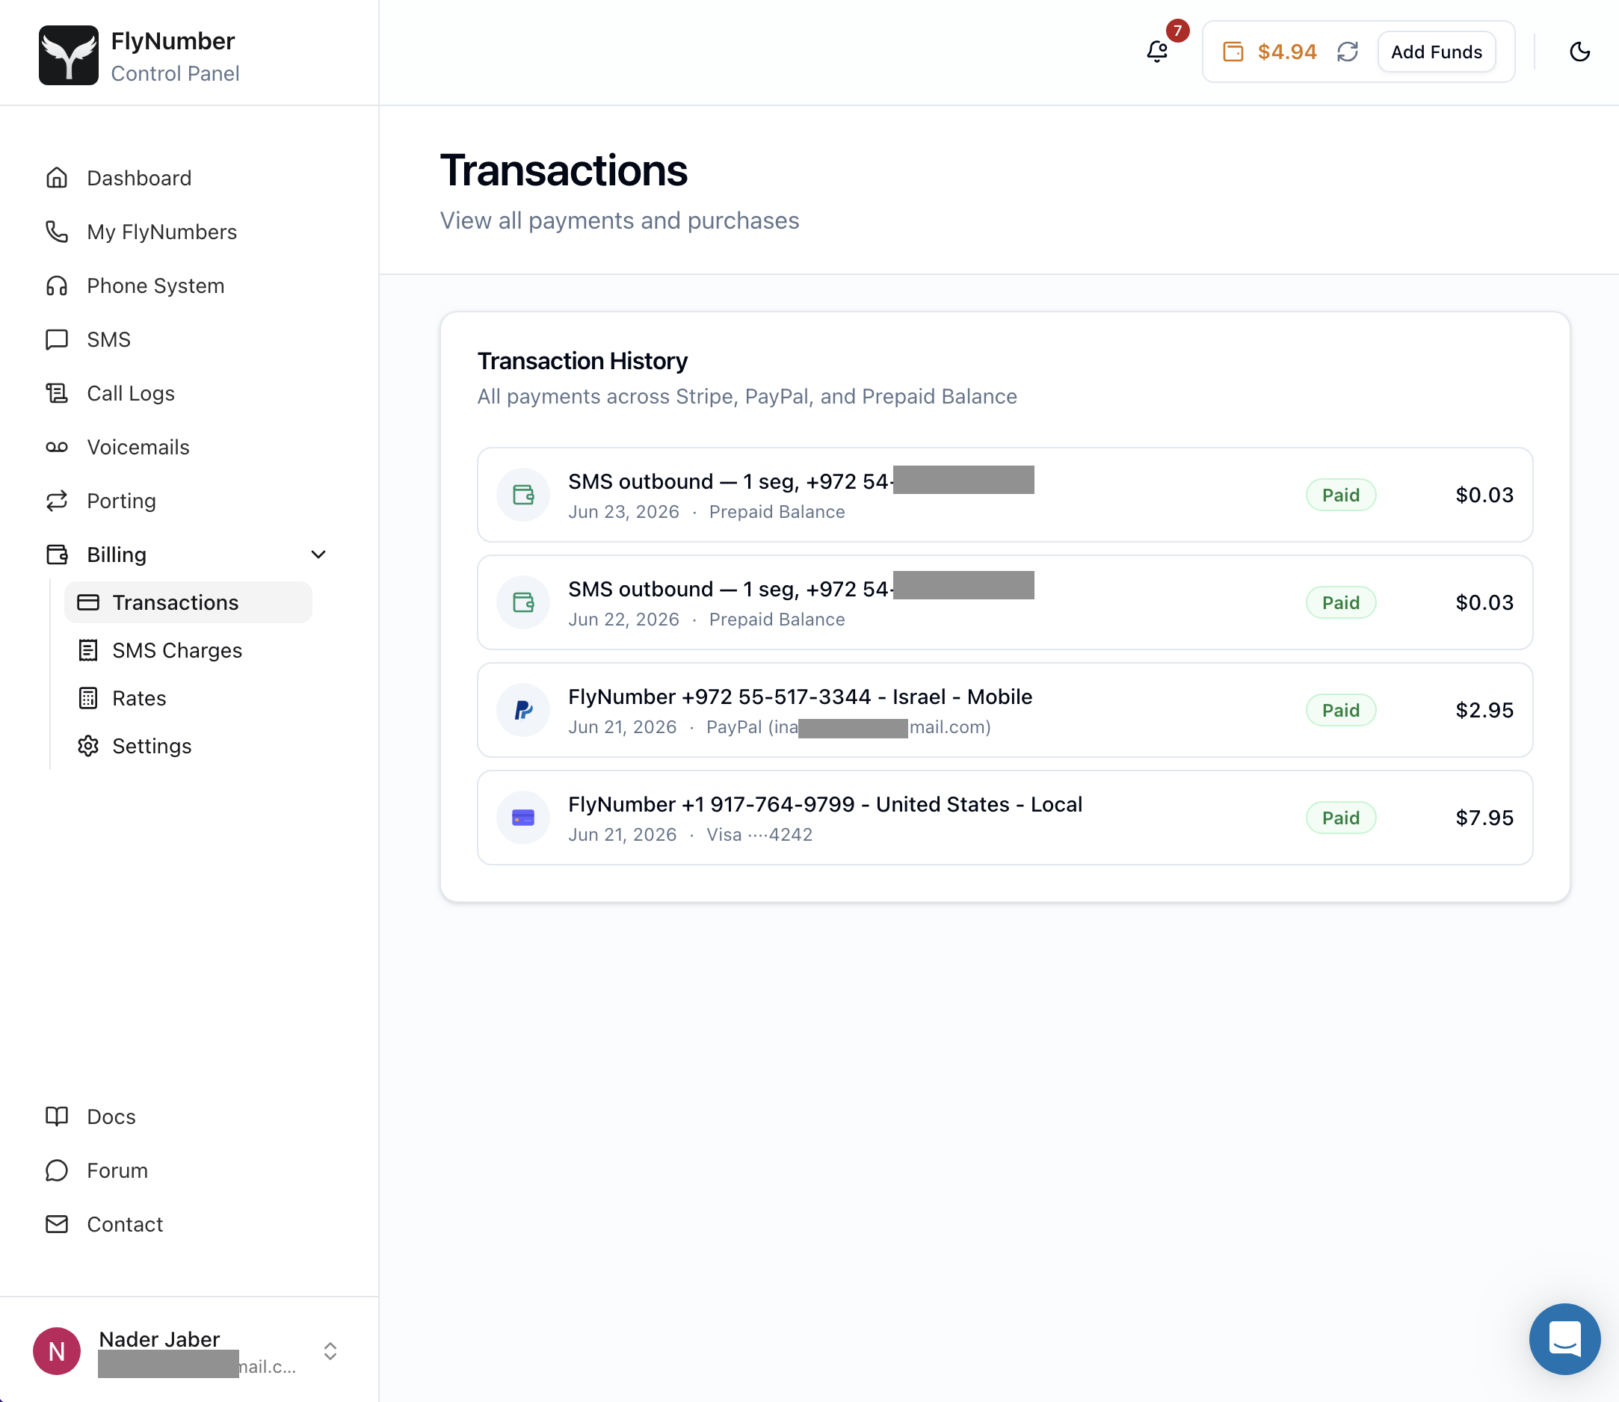The height and width of the screenshot is (1402, 1619).
Task: Click the Contact envelope icon
Action: (56, 1224)
